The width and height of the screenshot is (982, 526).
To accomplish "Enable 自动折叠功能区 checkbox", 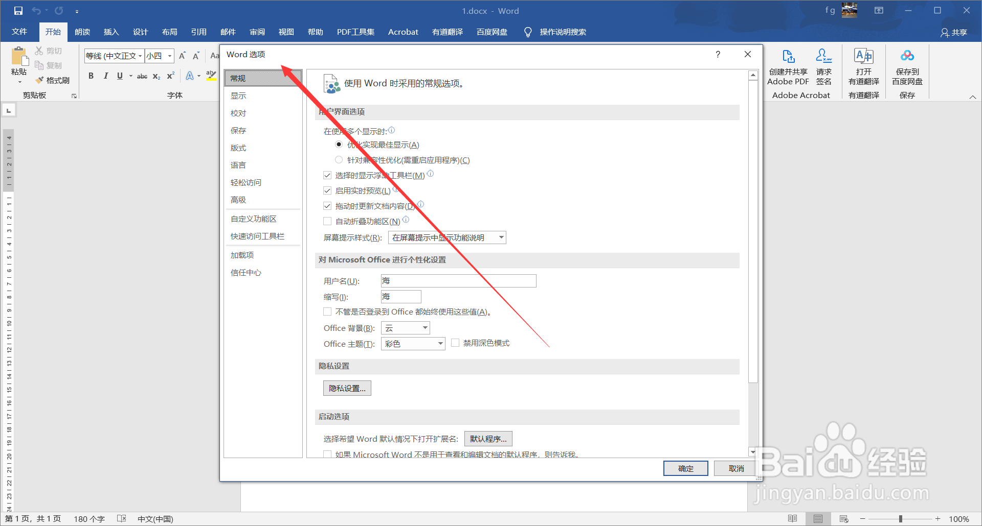I will (x=327, y=221).
